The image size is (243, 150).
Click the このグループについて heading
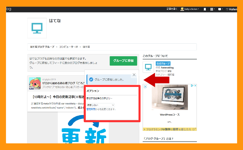155,56
